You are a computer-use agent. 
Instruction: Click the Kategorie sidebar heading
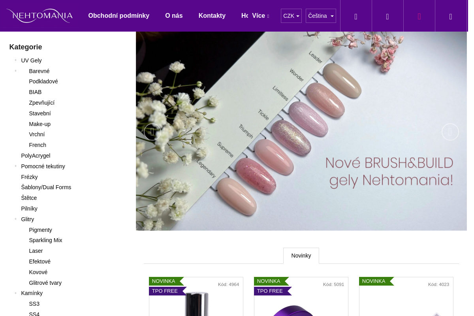(x=26, y=47)
